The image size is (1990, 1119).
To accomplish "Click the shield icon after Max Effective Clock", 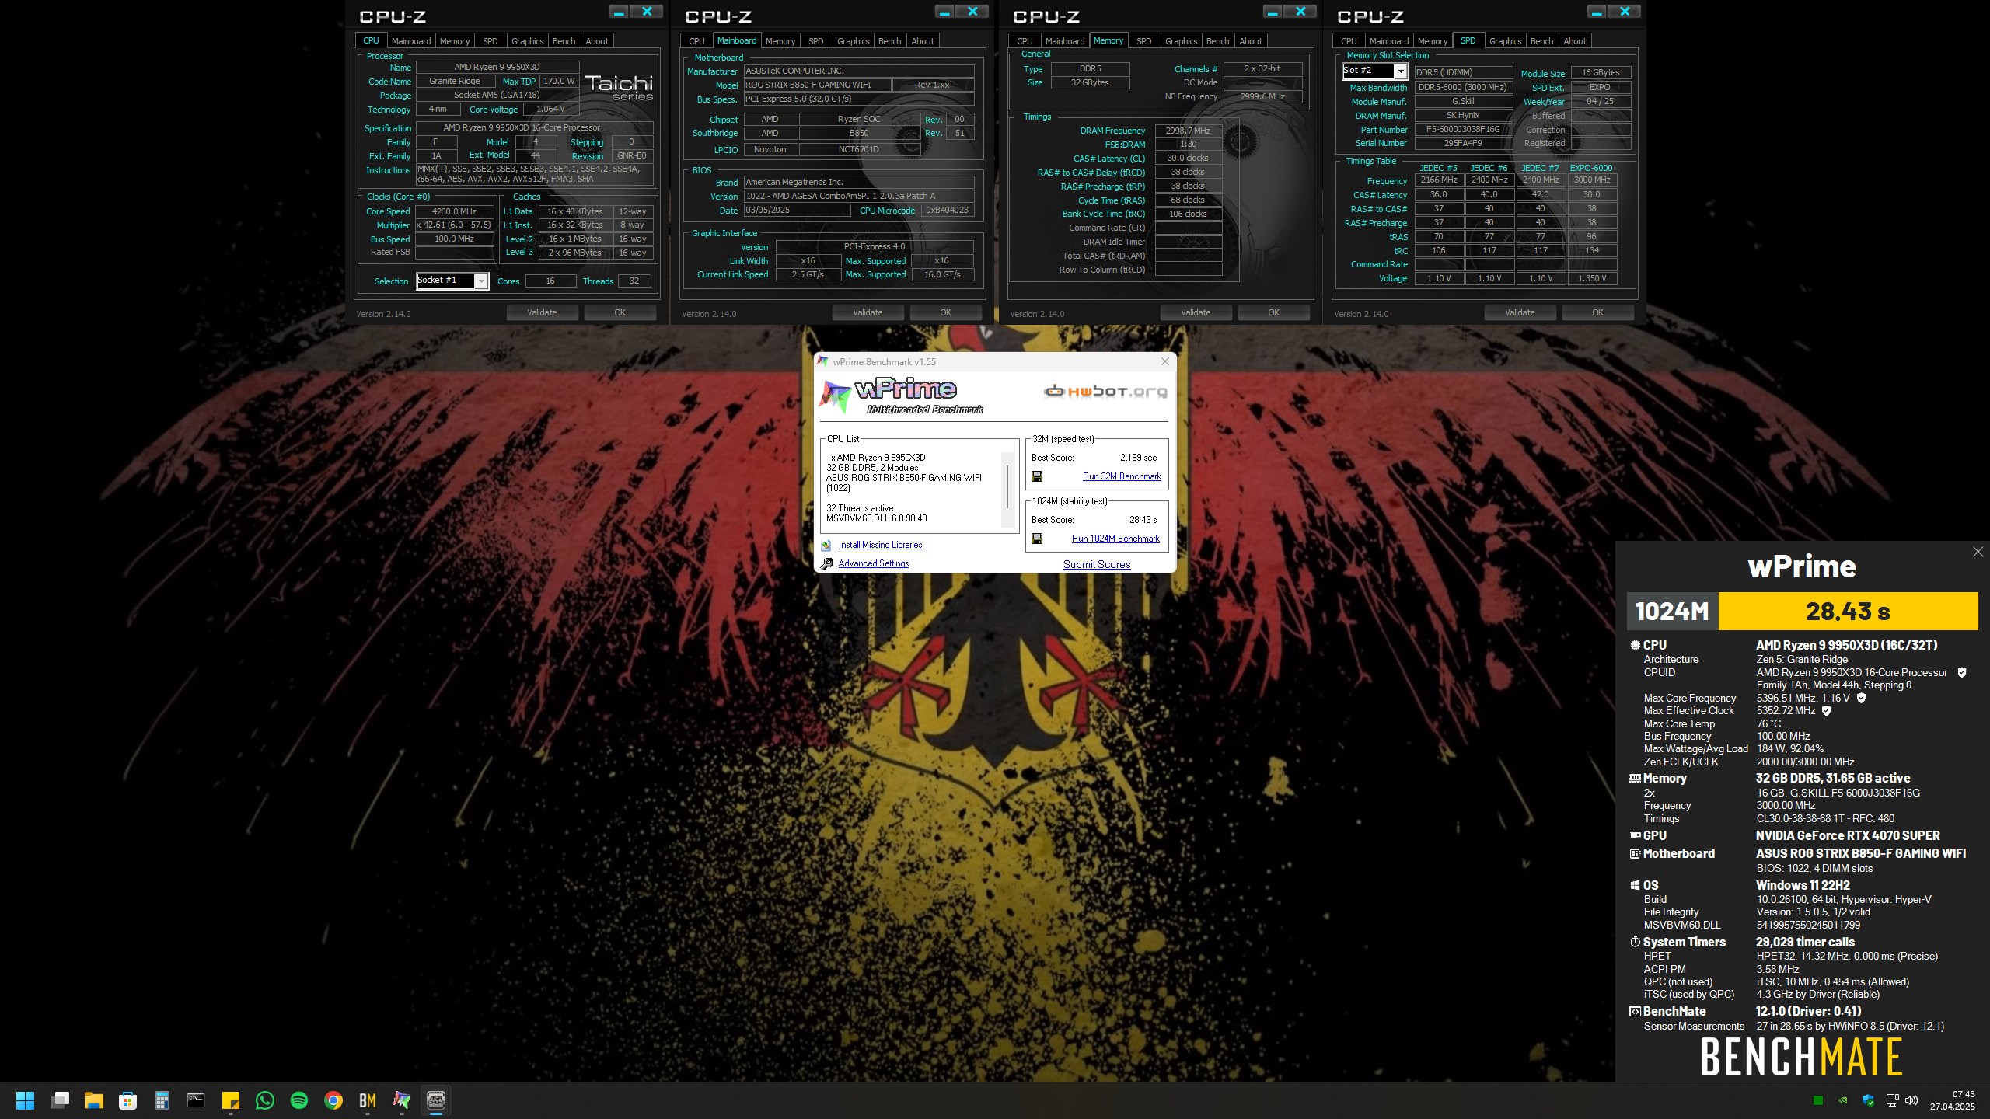I will [1826, 710].
